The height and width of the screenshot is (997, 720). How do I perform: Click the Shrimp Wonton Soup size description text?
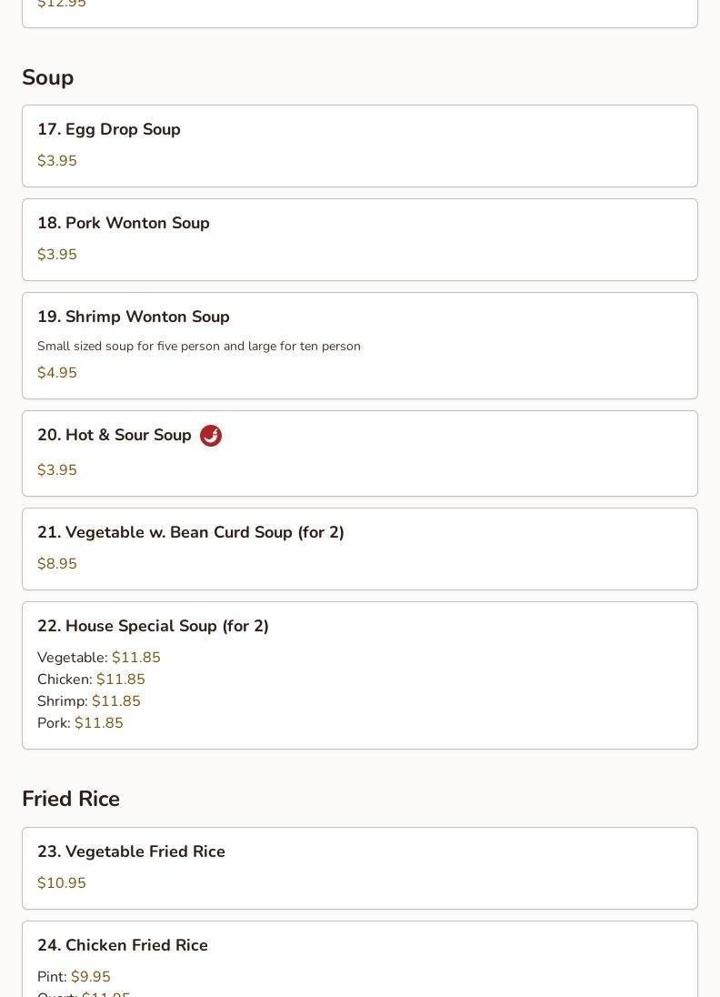coord(199,347)
